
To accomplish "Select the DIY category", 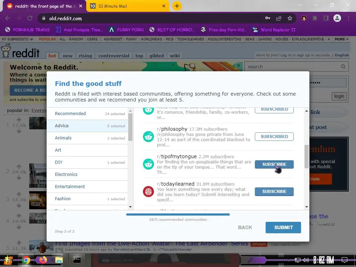I will (87, 162).
